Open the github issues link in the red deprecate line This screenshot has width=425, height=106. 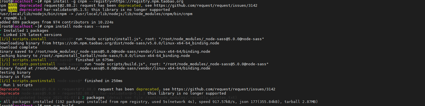pos(223,89)
